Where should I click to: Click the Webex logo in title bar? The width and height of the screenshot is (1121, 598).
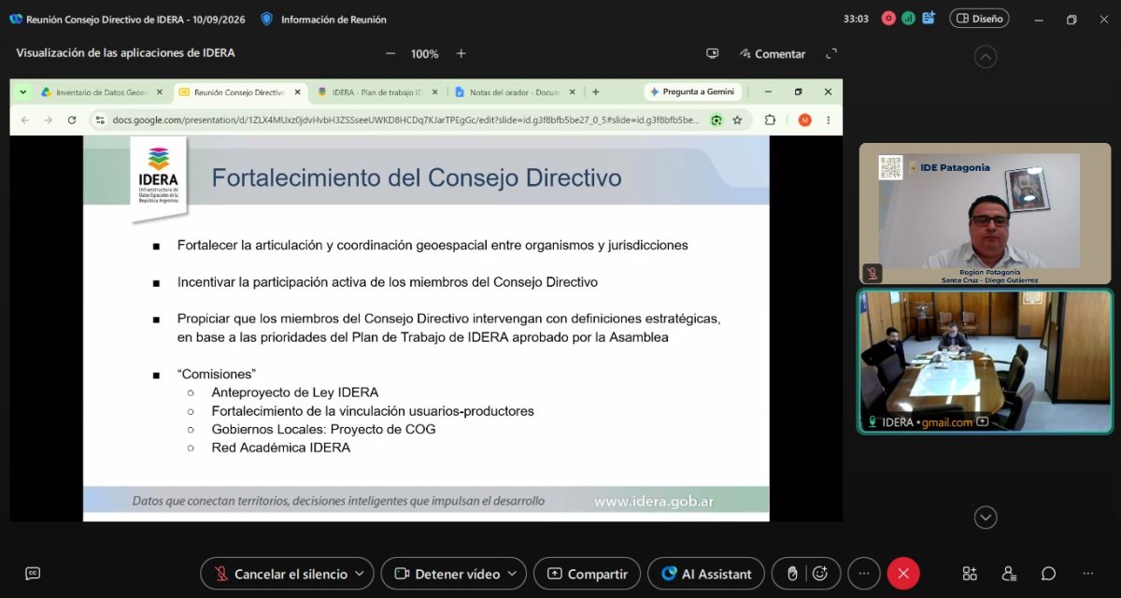point(15,19)
